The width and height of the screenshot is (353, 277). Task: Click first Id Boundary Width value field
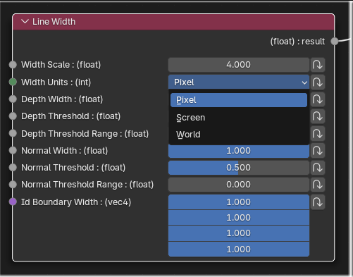click(239, 202)
